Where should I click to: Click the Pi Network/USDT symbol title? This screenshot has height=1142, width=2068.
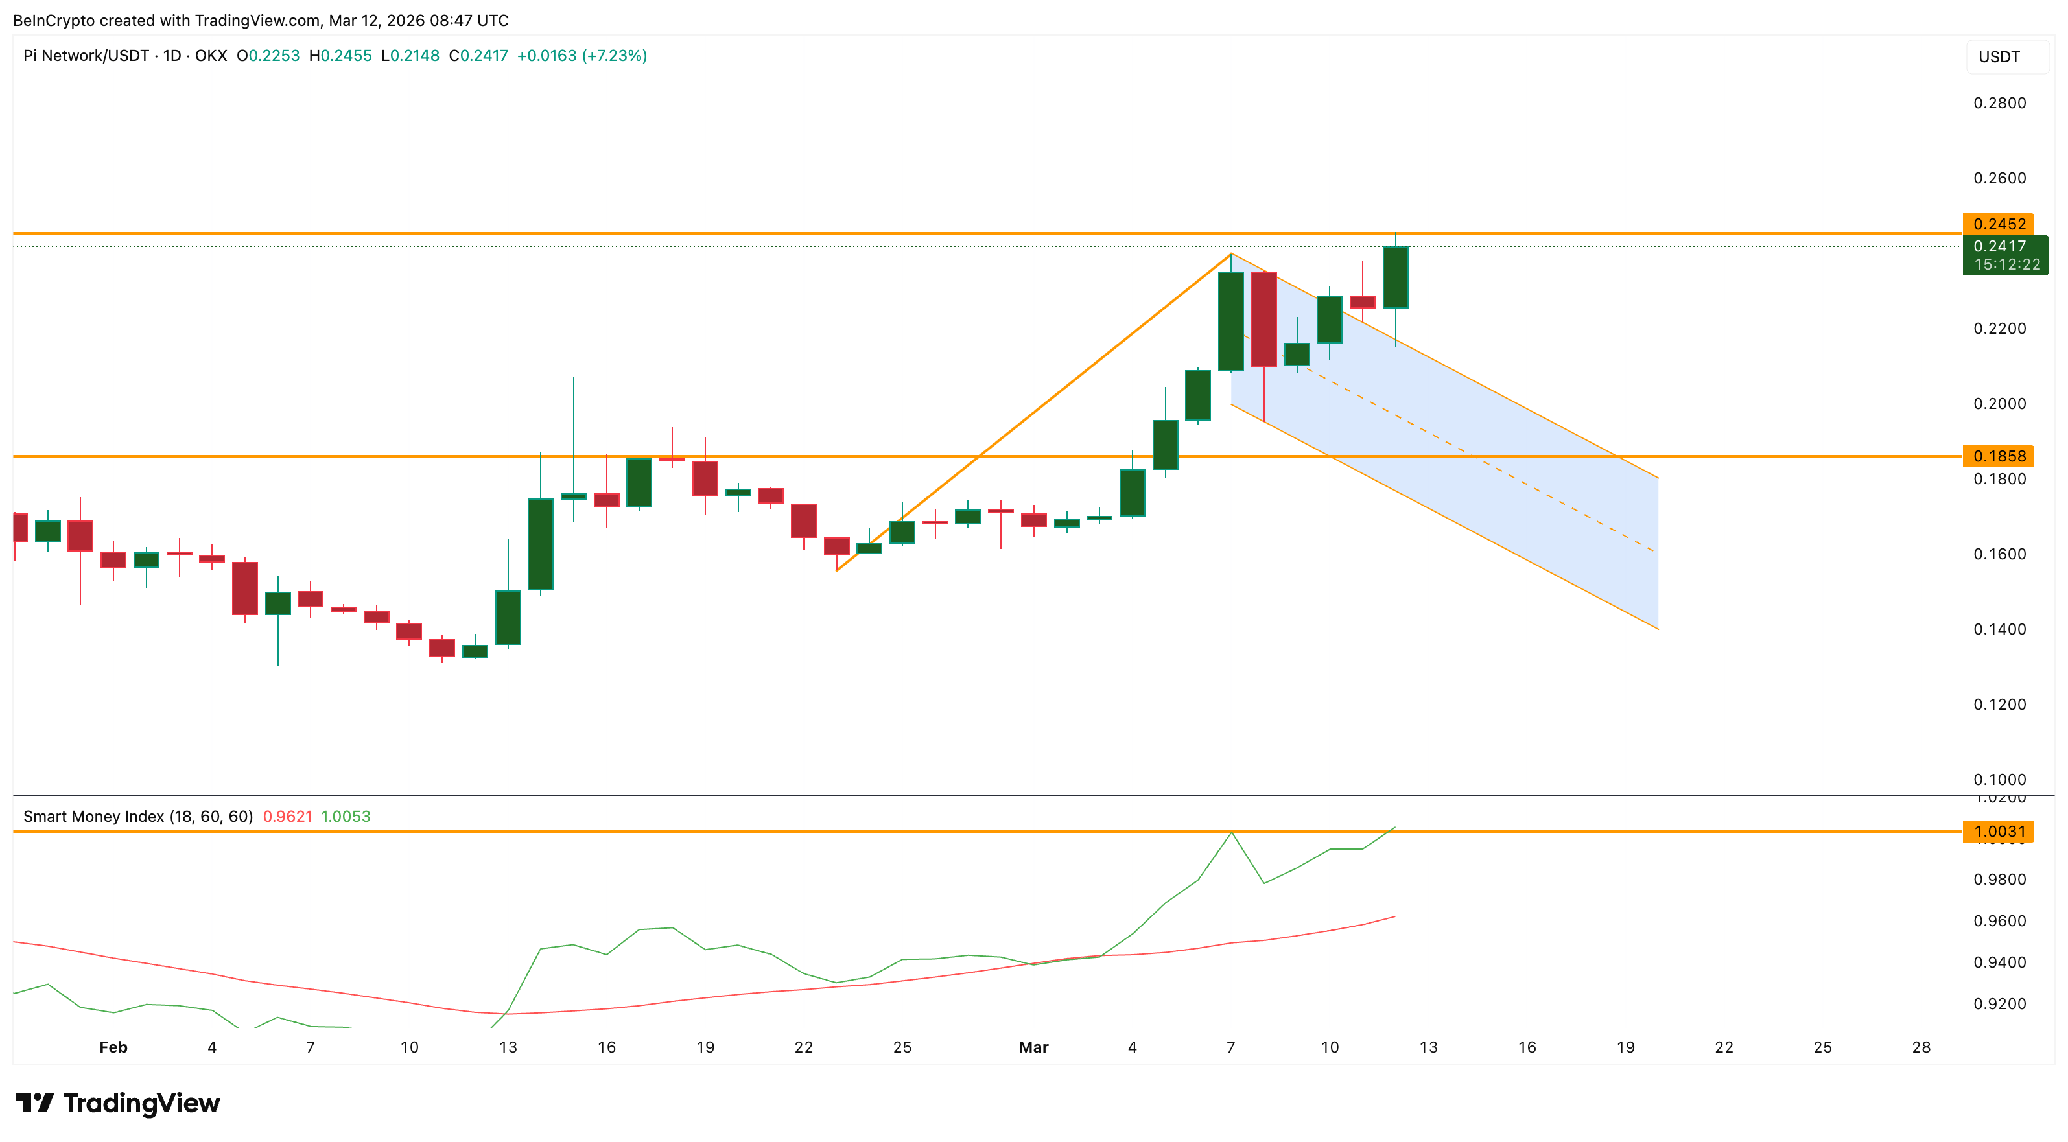(x=86, y=55)
